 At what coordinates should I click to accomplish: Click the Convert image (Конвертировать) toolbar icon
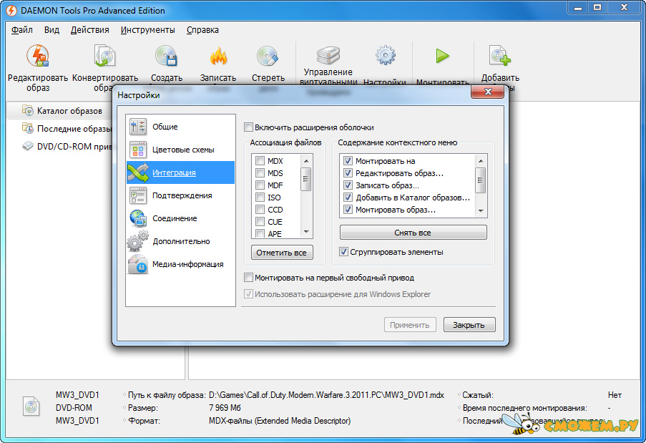click(x=104, y=56)
